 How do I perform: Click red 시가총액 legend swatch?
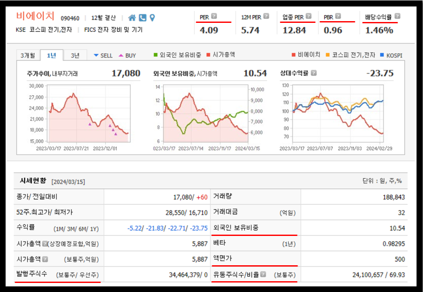(208, 55)
